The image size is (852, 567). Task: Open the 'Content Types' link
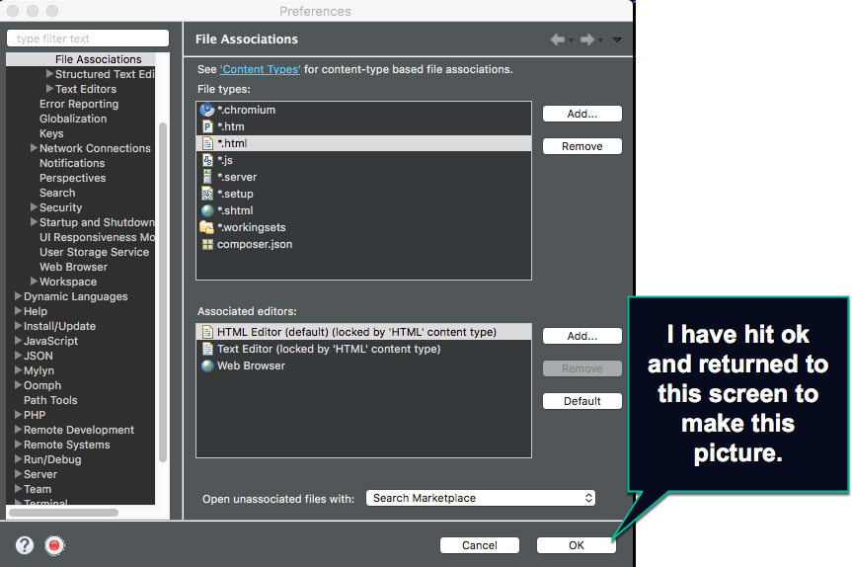tap(260, 69)
